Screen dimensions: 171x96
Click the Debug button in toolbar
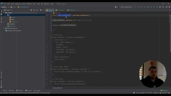pos(138,7)
